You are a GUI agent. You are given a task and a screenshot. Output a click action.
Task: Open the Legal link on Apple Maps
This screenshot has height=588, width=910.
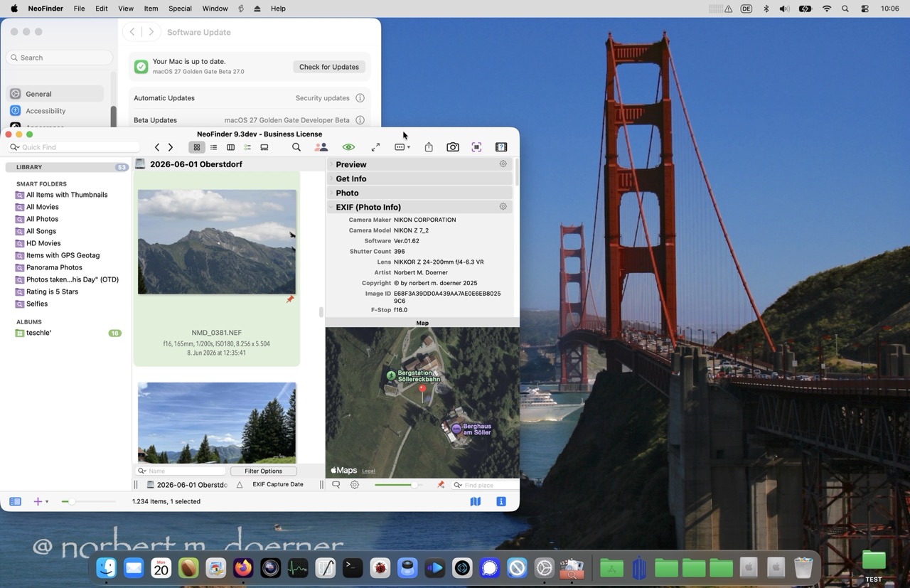[368, 471]
